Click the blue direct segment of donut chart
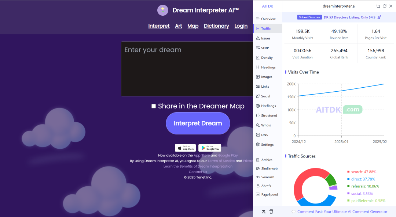The height and width of the screenshot is (217, 396). coord(317,202)
